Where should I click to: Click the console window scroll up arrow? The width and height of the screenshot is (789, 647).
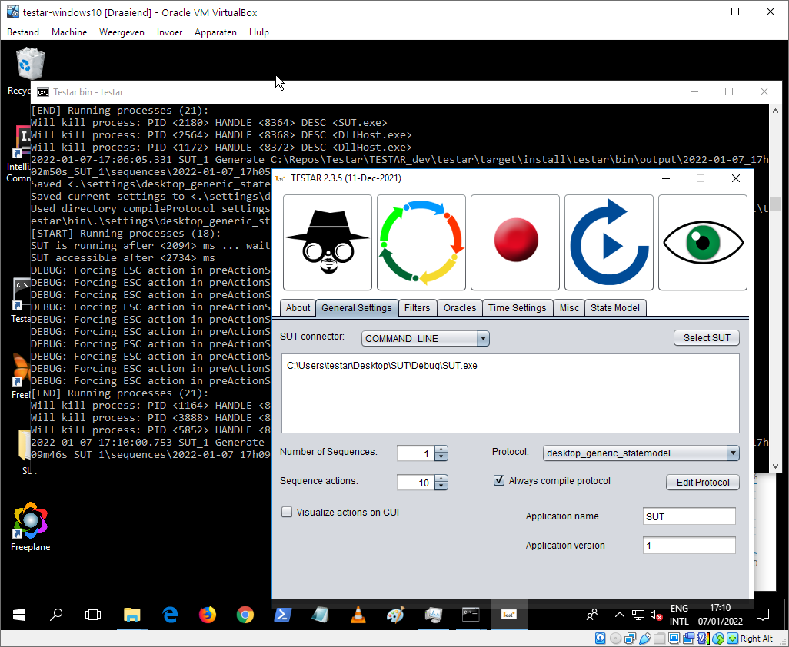(x=775, y=110)
